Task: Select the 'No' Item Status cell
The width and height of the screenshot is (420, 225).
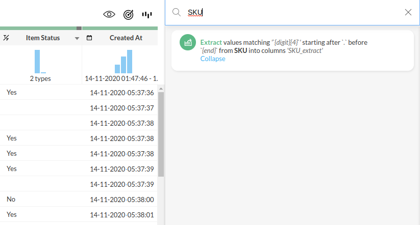Action: click(x=11, y=200)
